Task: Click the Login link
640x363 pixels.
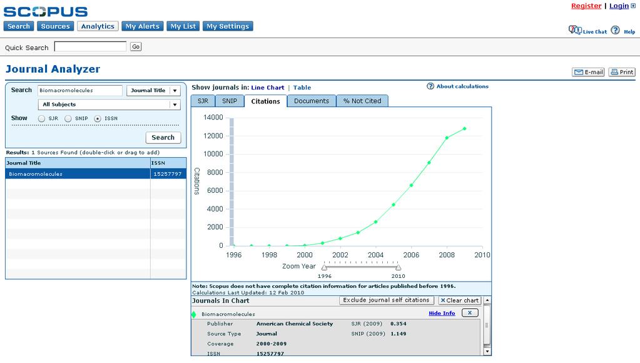Action: (x=619, y=6)
